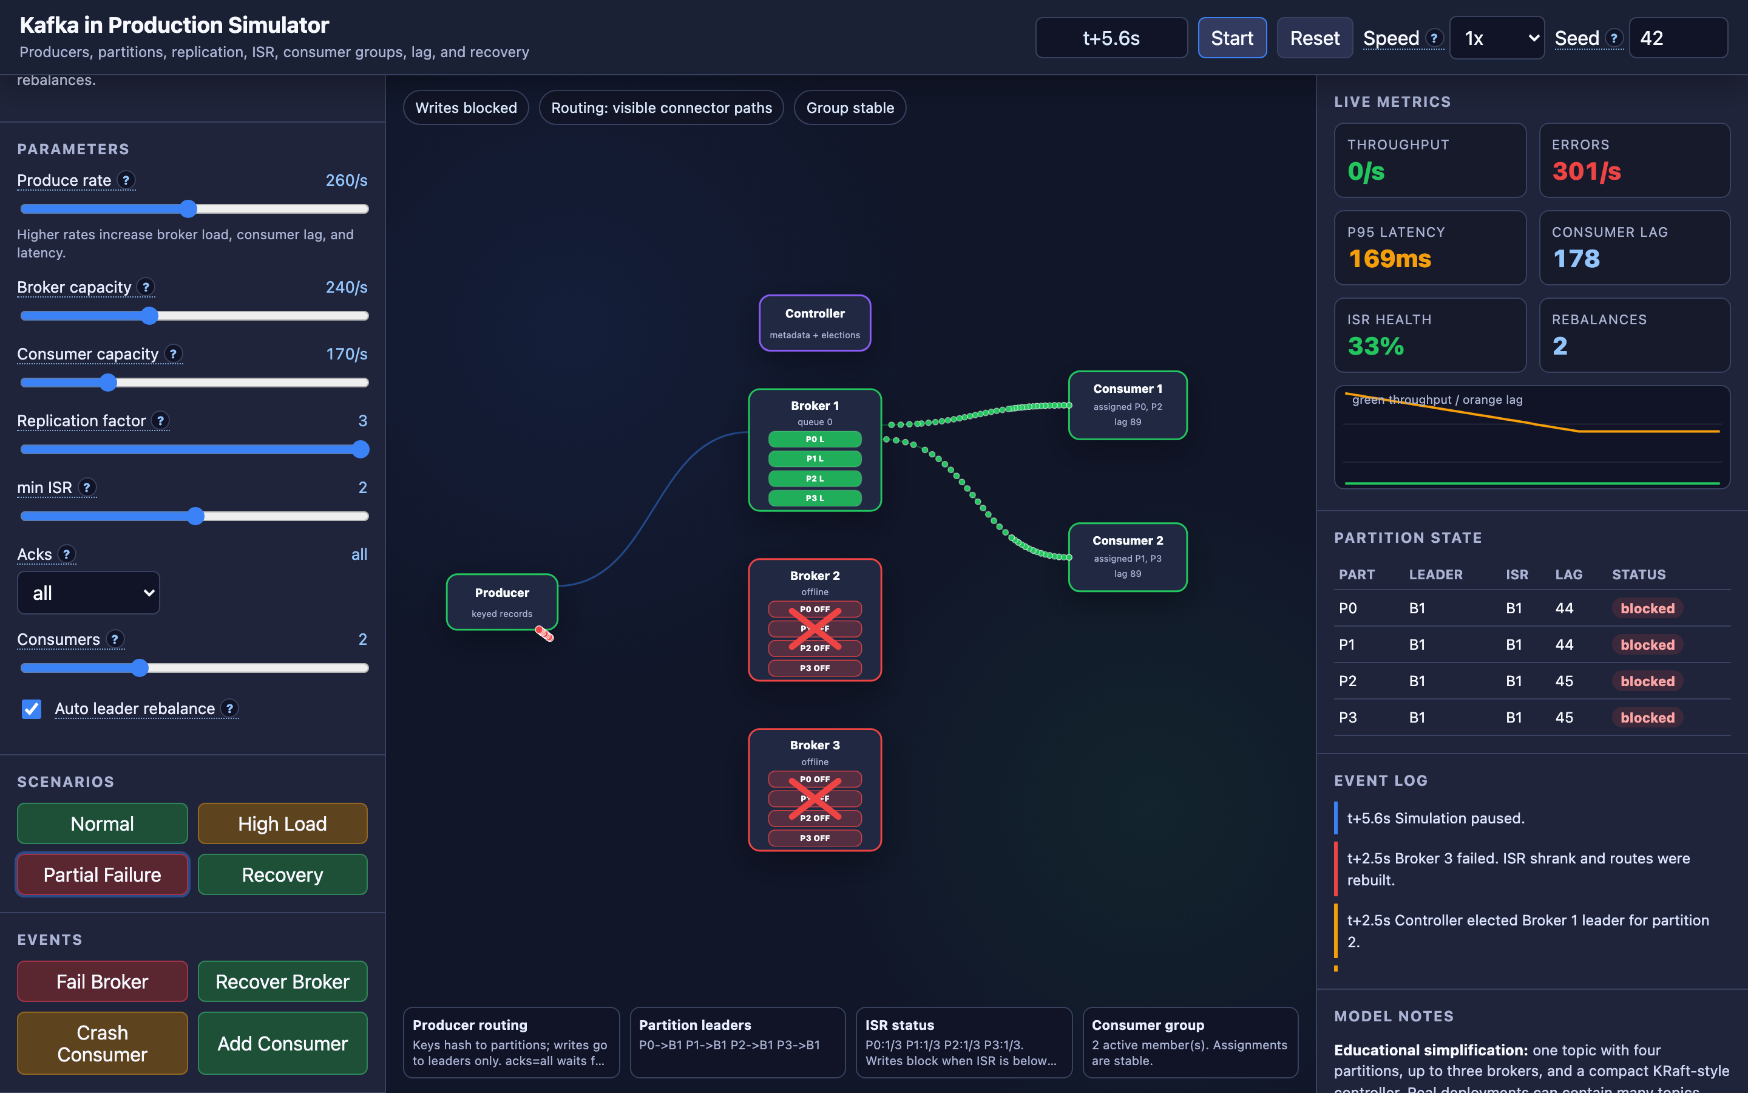1748x1093 pixels.
Task: Trigger the Fail Broker event
Action: (x=103, y=981)
